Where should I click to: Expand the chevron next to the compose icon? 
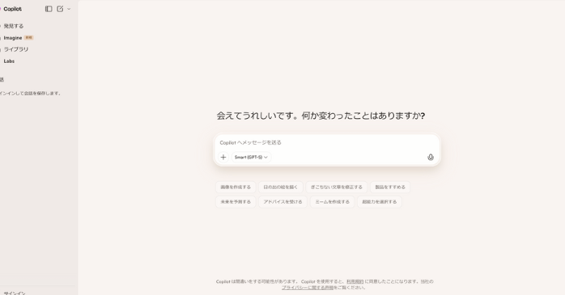69,9
